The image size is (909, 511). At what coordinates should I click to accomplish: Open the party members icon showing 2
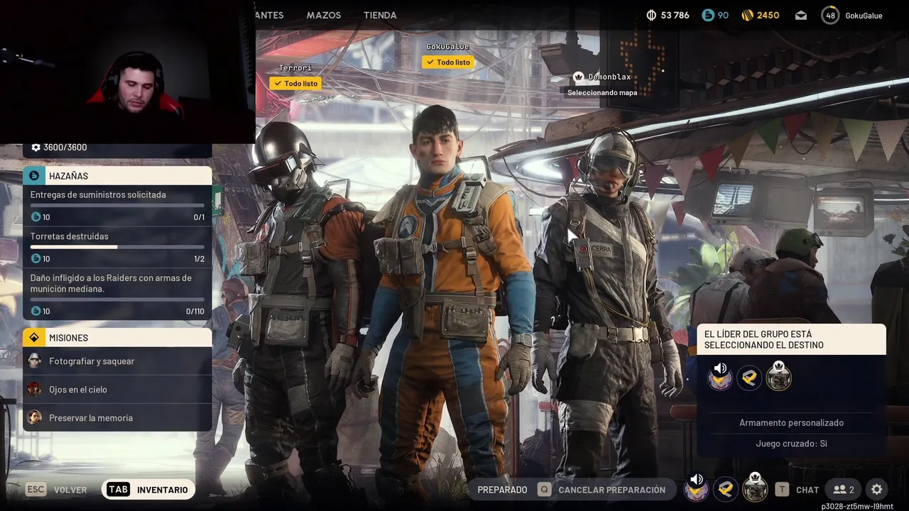(x=844, y=490)
